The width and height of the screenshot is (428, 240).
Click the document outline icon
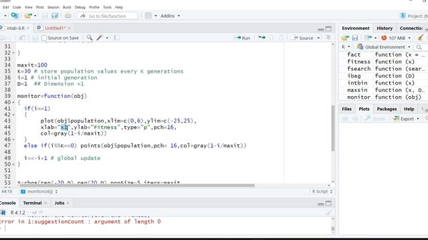pyautogui.click(x=328, y=37)
